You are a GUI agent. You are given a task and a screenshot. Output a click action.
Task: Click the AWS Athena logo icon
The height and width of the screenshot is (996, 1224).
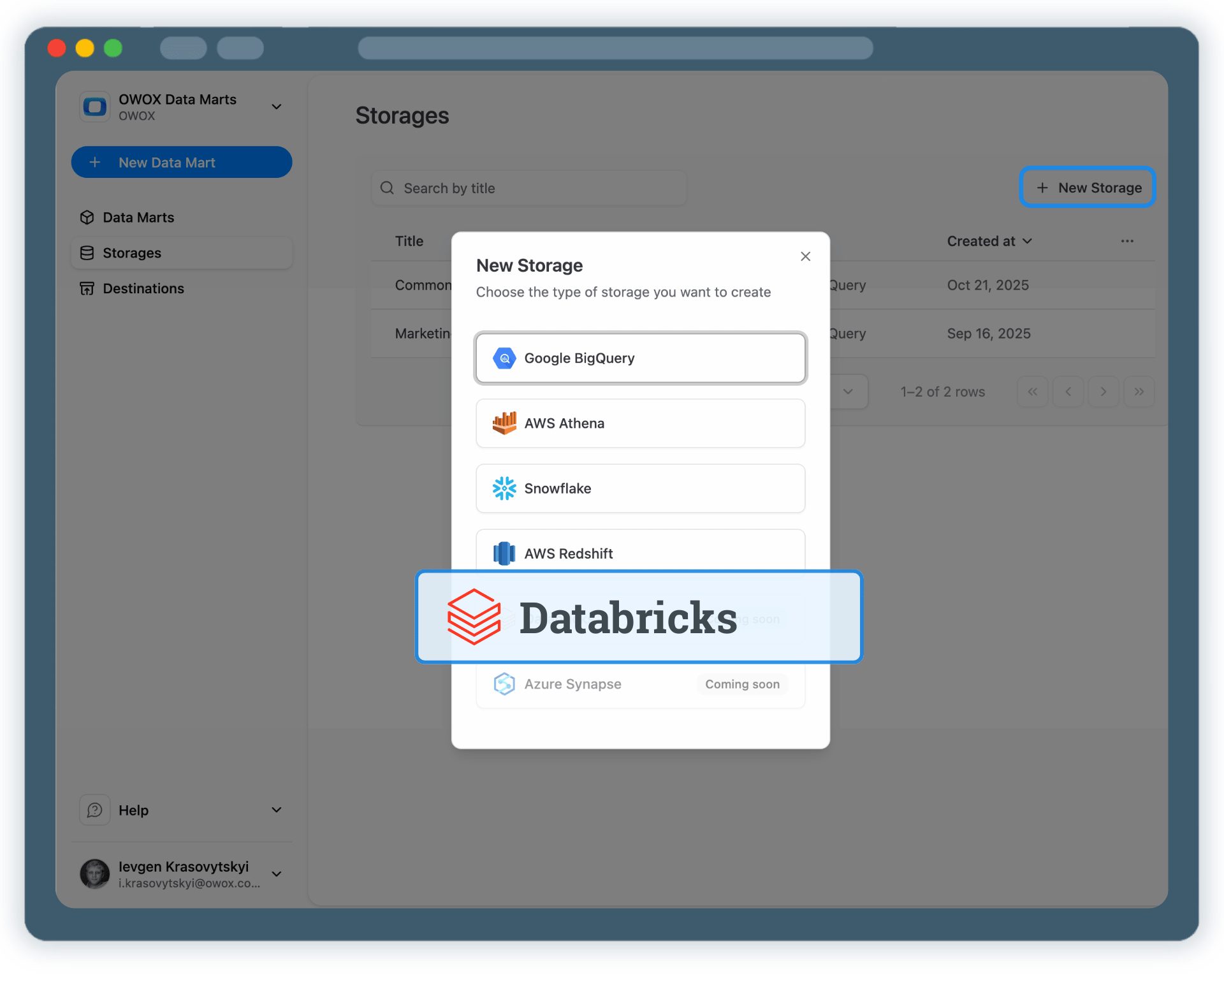click(x=504, y=423)
